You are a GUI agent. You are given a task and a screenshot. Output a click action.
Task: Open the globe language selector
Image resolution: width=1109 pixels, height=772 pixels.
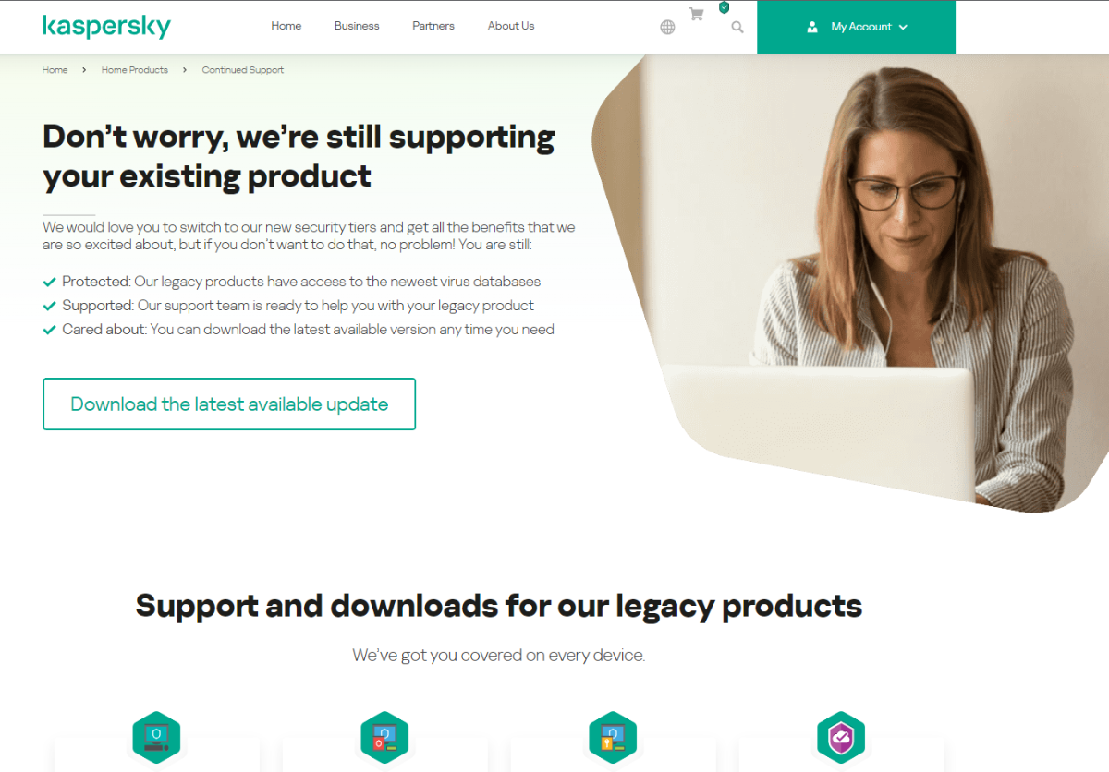pos(667,27)
